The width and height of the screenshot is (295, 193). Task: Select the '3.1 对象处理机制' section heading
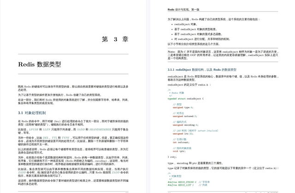tap(32, 113)
